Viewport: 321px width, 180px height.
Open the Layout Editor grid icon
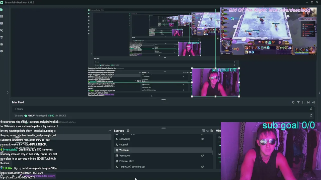[2, 16]
